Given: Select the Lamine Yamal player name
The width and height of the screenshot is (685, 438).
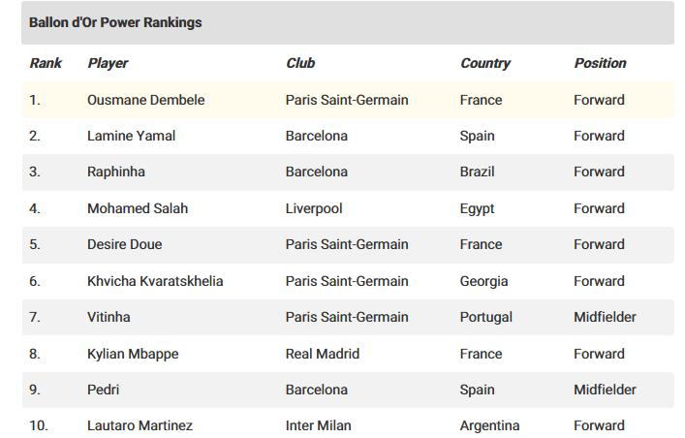Looking at the screenshot, I should pos(131,136).
